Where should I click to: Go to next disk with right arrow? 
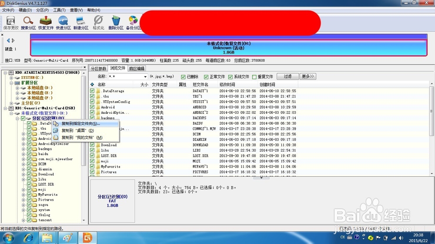coord(13,40)
